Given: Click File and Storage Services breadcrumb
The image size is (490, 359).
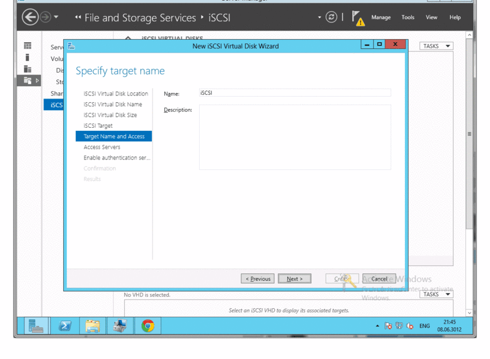Looking at the screenshot, I should 140,18.
